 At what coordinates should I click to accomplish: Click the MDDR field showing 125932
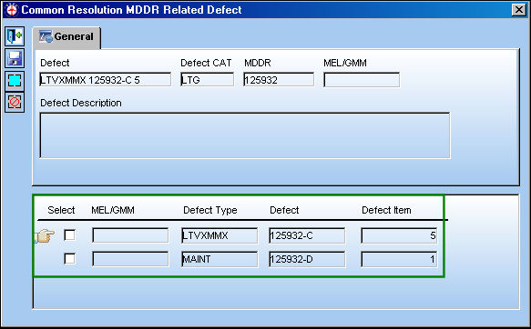tap(279, 80)
